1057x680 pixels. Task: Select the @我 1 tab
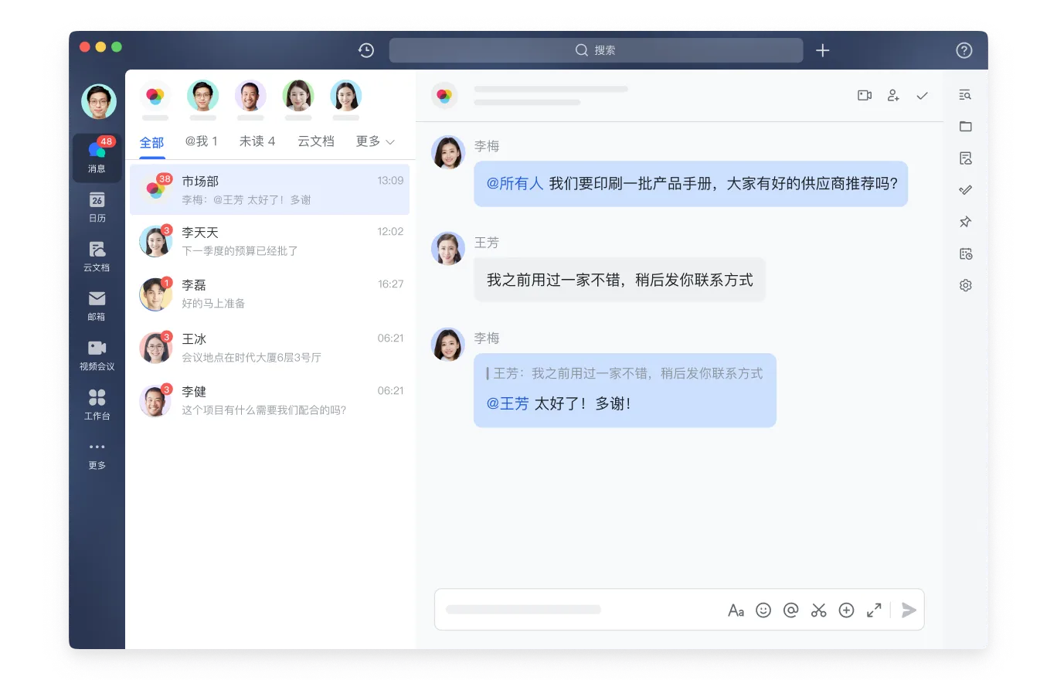pyautogui.click(x=202, y=141)
